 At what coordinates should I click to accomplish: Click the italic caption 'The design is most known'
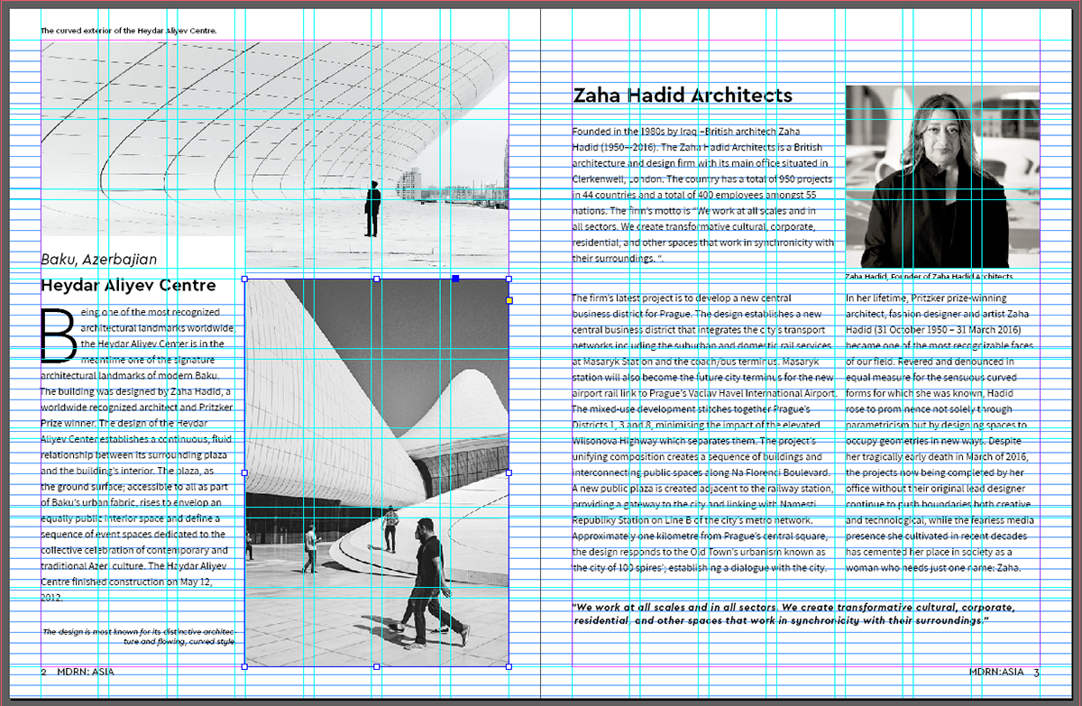tap(138, 637)
